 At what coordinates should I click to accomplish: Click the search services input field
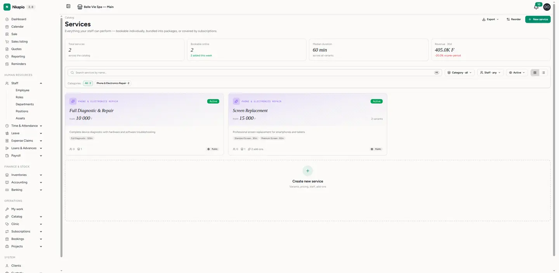click(254, 73)
